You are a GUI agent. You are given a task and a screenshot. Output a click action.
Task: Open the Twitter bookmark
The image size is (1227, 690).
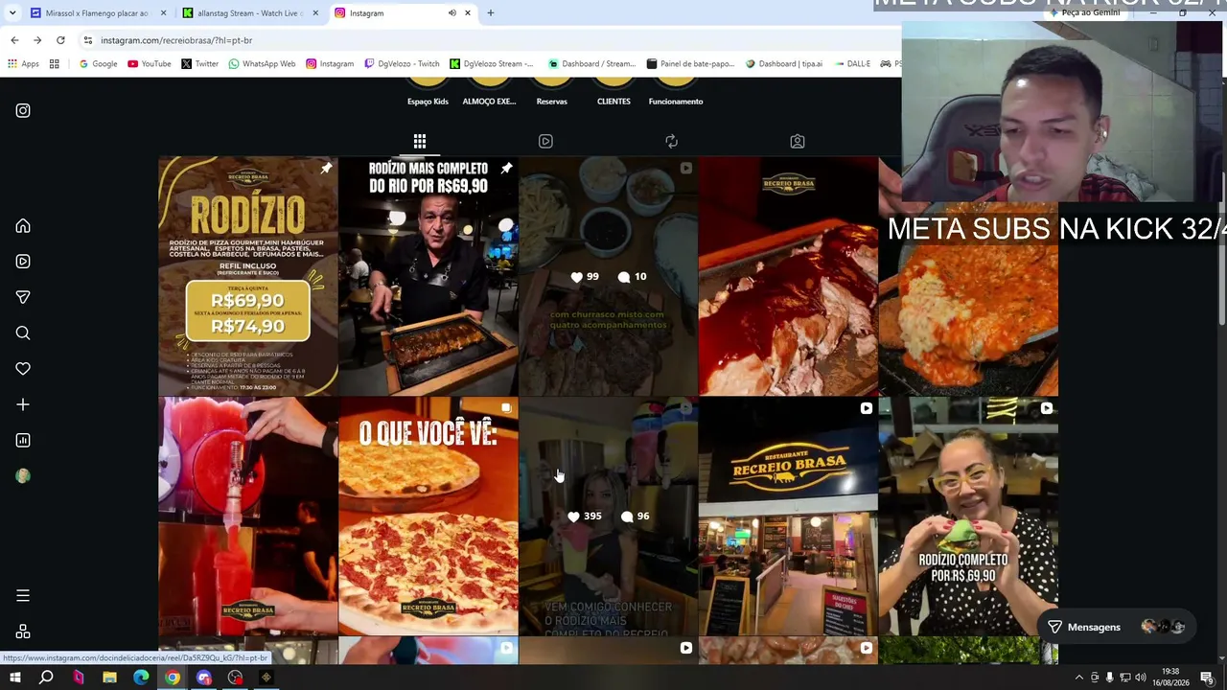tap(199, 64)
